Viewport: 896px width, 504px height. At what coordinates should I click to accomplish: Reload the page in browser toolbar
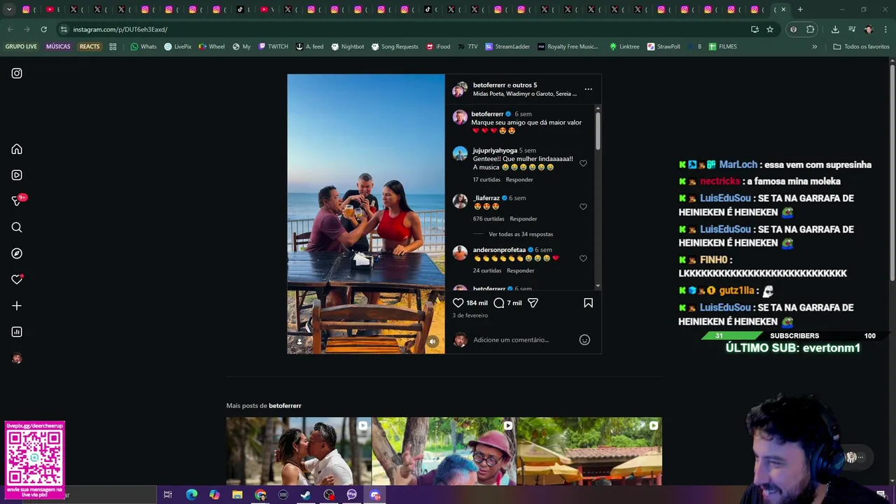tap(43, 29)
